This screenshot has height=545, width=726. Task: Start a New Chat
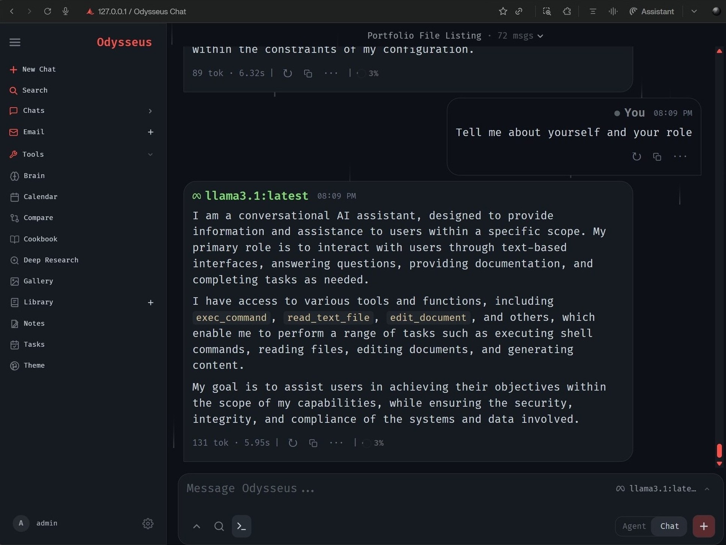[x=33, y=69]
